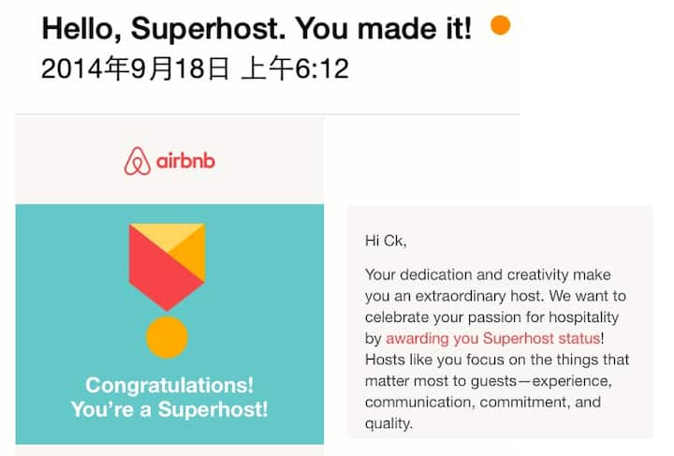
Task: Click the Airbnb Bélo logo symbol
Action: 138,161
